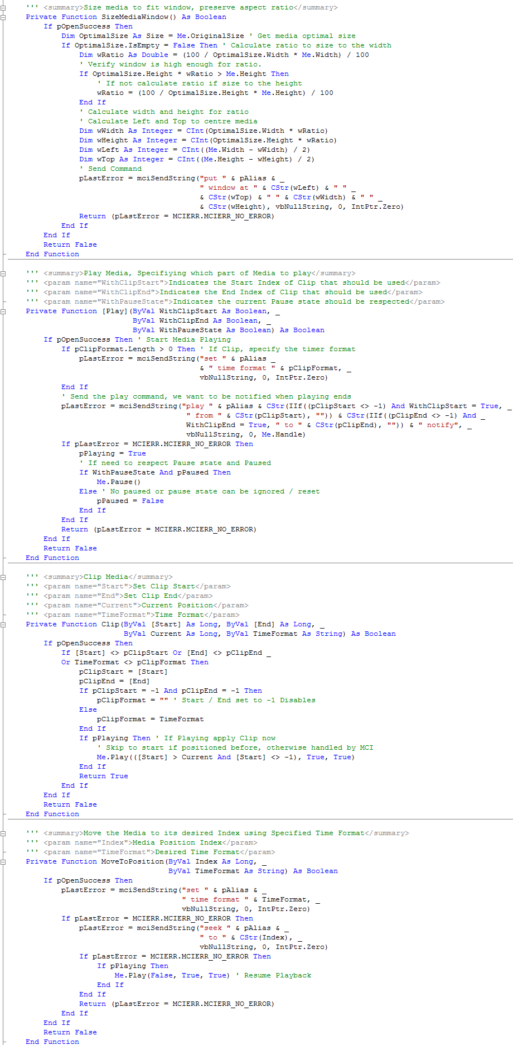The height and width of the screenshot is (1045, 513).
Task: Click the 'Return True' statement
Action: click(x=104, y=776)
